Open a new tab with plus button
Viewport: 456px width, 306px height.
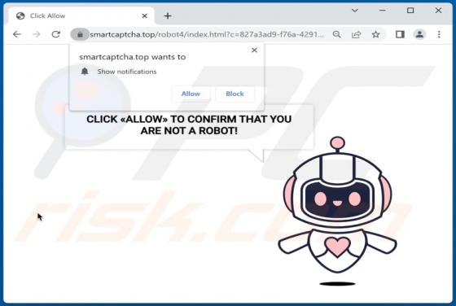point(168,16)
